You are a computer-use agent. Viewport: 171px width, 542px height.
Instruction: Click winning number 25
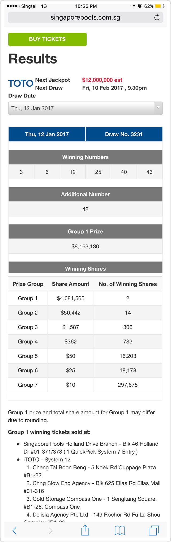click(98, 172)
